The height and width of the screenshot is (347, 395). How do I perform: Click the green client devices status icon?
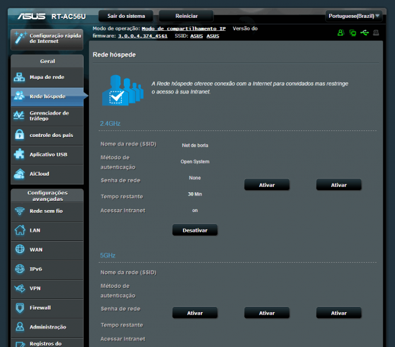353,32
